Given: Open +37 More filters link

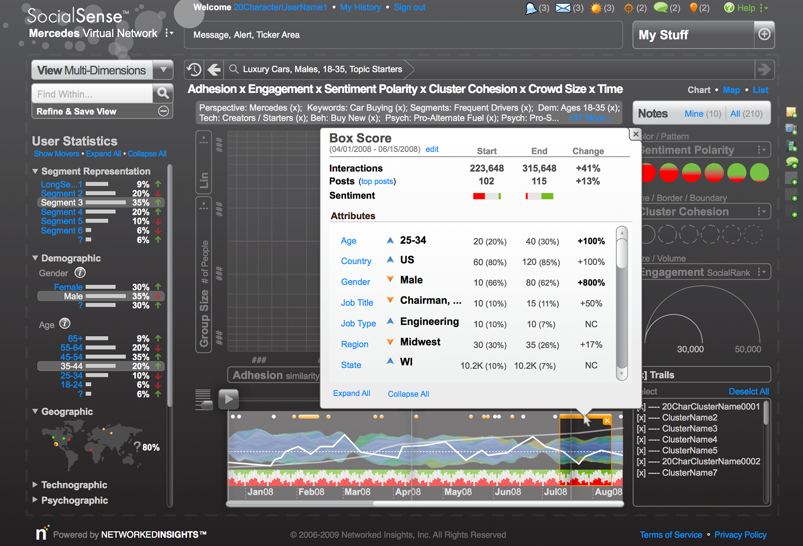Looking at the screenshot, I should (590, 118).
